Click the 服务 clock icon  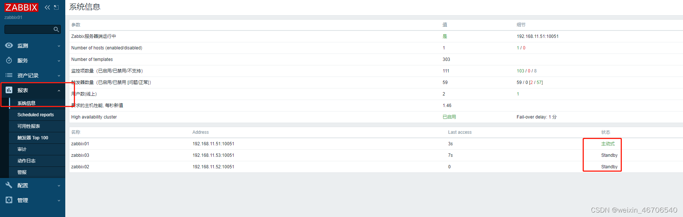[9, 60]
